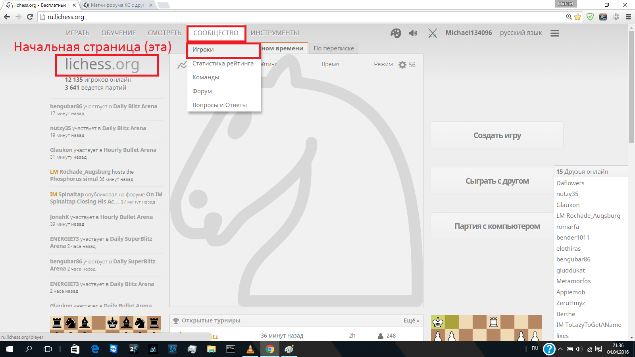The width and height of the screenshot is (635, 357).
Task: Select Вопросы и Ответы entry
Action: pos(224,105)
